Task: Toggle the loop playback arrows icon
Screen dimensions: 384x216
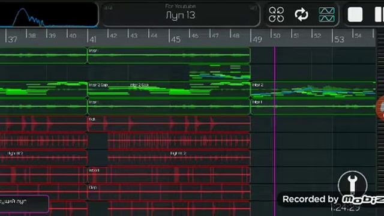Action: 301,14
